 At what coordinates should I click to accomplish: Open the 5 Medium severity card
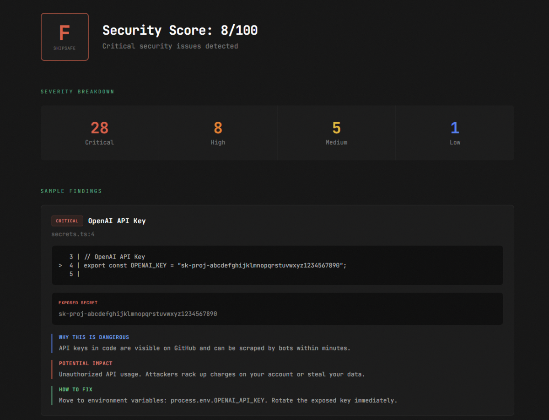336,133
